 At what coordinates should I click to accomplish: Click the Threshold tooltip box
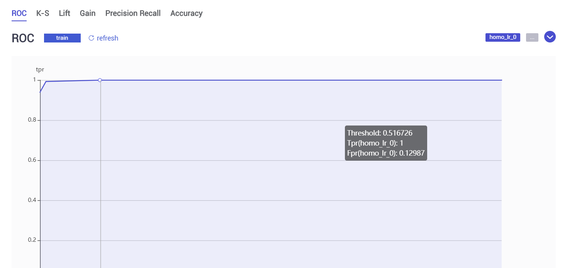click(386, 143)
